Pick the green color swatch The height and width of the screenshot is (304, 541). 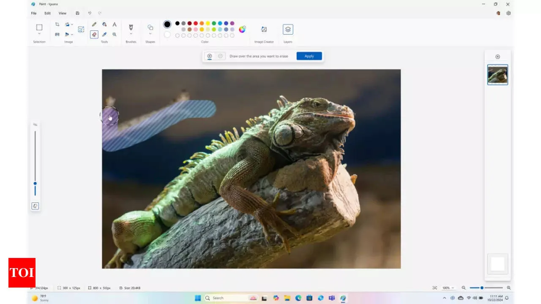coord(214,23)
